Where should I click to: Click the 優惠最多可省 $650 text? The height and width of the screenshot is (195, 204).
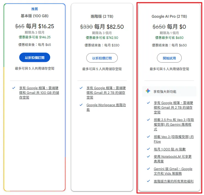tap(169, 38)
